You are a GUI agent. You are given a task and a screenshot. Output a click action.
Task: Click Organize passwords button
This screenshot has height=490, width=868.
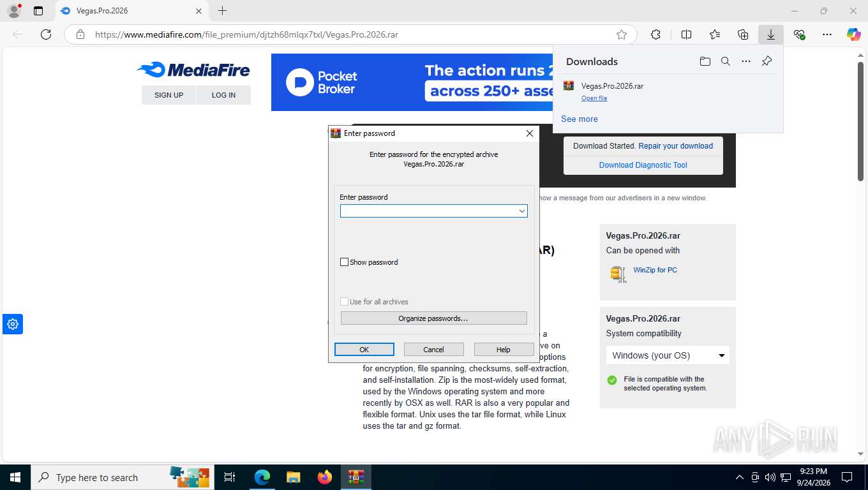[434, 318]
